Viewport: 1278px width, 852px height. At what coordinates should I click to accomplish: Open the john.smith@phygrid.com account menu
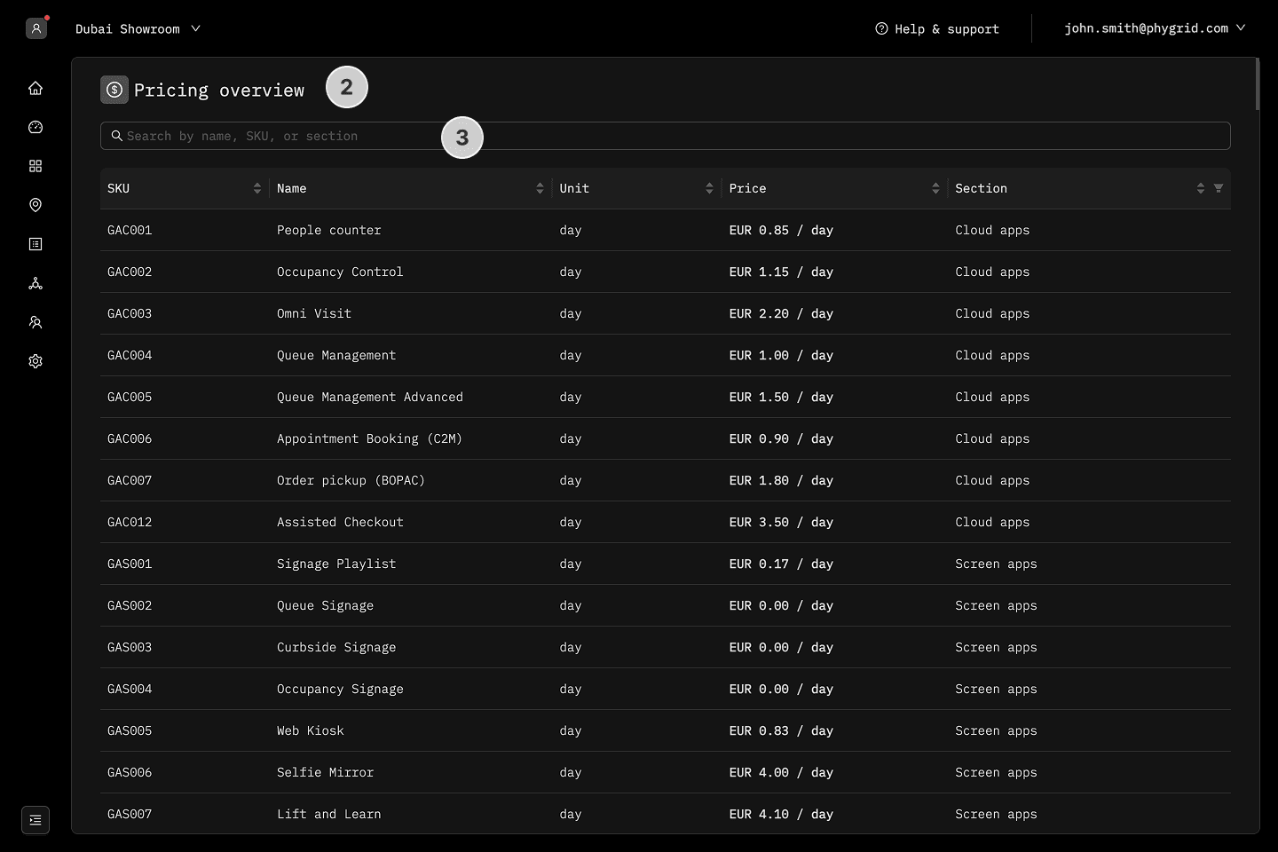tap(1155, 28)
